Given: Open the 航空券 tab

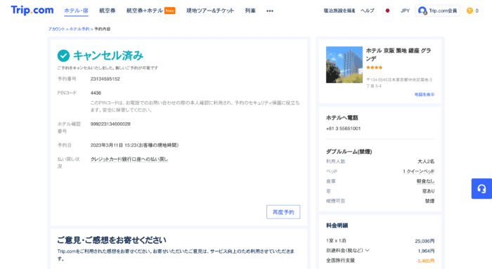Looking at the screenshot, I should coord(108,11).
